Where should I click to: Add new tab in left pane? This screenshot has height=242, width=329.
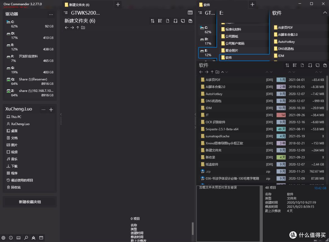[118, 4]
